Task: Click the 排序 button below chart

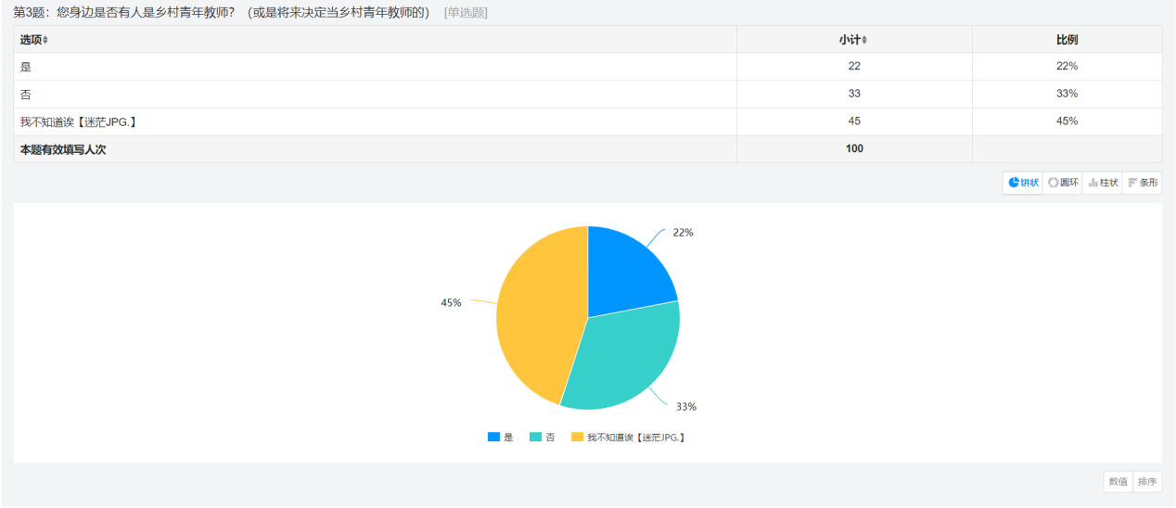Action: (x=1147, y=481)
